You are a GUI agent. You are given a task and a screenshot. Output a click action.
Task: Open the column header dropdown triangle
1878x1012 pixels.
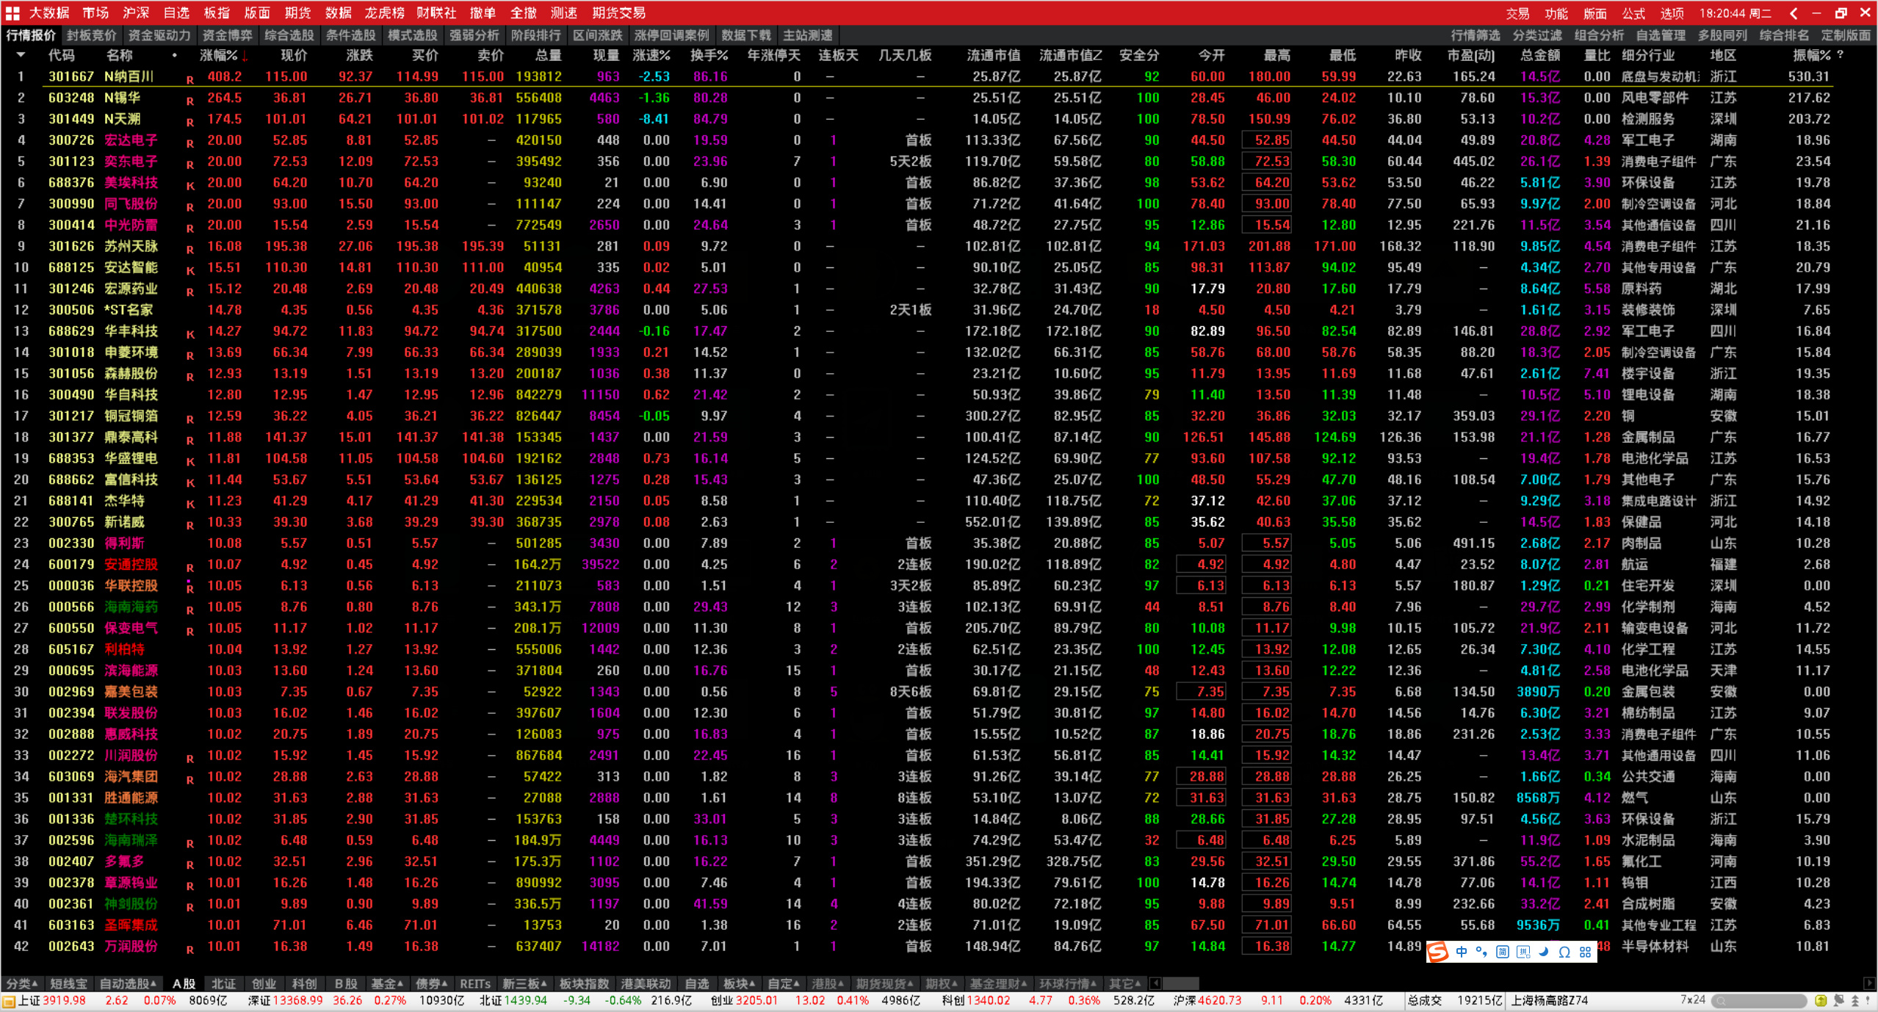click(x=21, y=55)
